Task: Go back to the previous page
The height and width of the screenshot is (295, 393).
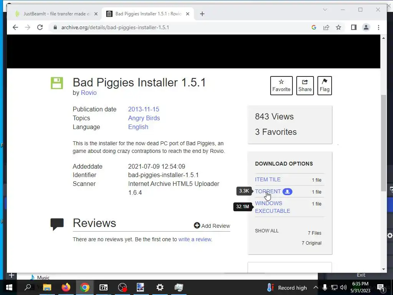Action: pos(15,27)
